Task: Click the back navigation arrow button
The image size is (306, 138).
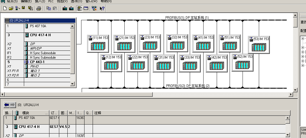Action: tap(6, 105)
